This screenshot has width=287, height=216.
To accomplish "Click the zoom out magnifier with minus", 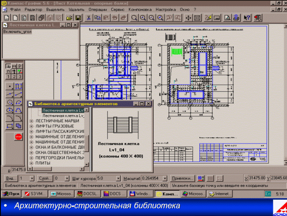I will (x=151, y=18).
